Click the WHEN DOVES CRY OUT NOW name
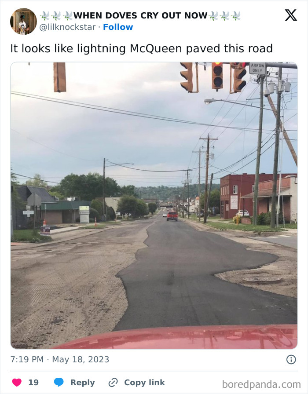This screenshot has width=308, height=394. pos(140,15)
